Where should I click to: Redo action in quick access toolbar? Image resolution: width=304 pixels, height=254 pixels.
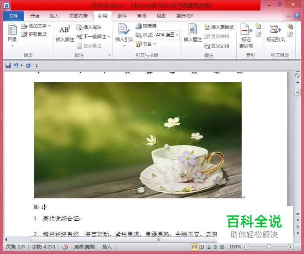click(28, 66)
